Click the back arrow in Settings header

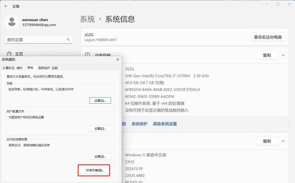(x=5, y=6)
